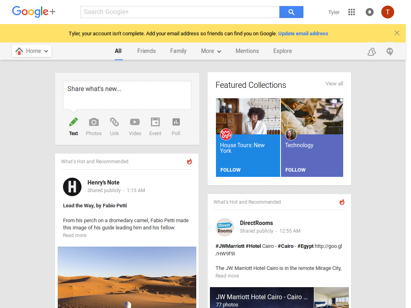
Task: Open Tyler's profile avatar menu
Action: tap(387, 12)
